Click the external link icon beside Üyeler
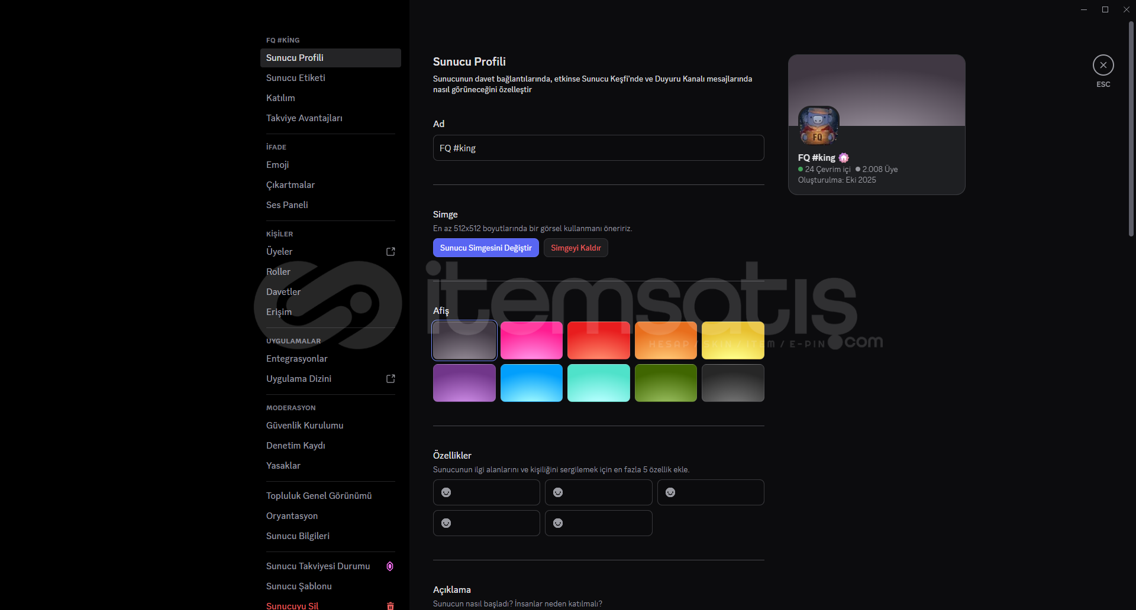The height and width of the screenshot is (610, 1136). tap(390, 252)
